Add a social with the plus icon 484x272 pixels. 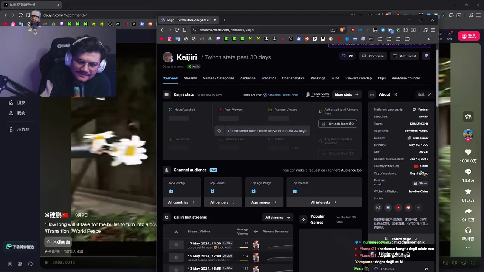coord(418,207)
